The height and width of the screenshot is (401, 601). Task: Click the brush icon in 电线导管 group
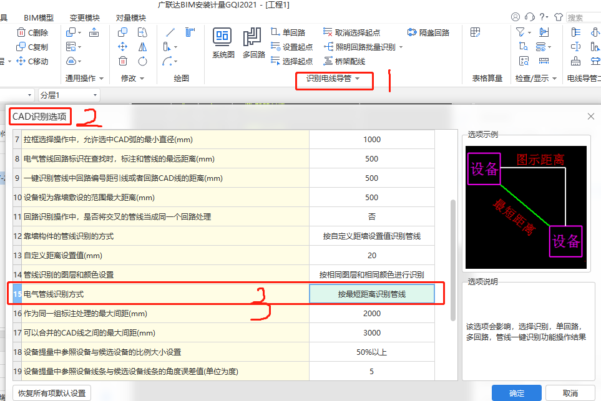point(575,61)
